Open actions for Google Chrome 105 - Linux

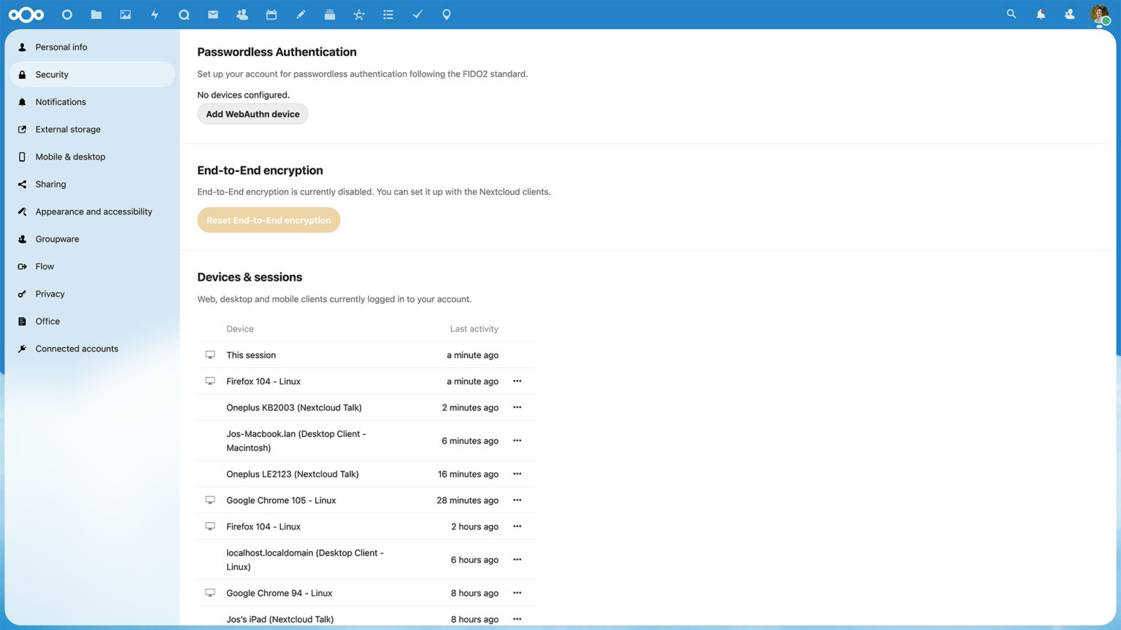517,499
